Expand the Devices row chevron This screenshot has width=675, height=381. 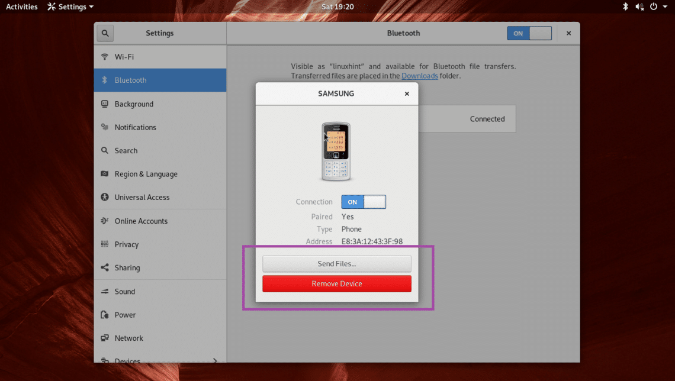[x=215, y=360]
